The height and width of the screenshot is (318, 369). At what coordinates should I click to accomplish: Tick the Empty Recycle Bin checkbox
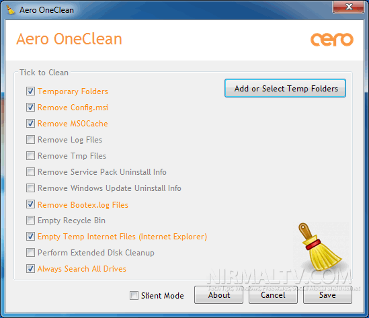(x=31, y=221)
